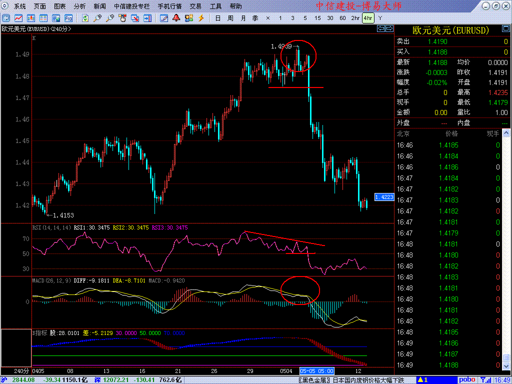This screenshot has width=512, height=384.
Task: Select the 1 minute period
Action: (280, 18)
